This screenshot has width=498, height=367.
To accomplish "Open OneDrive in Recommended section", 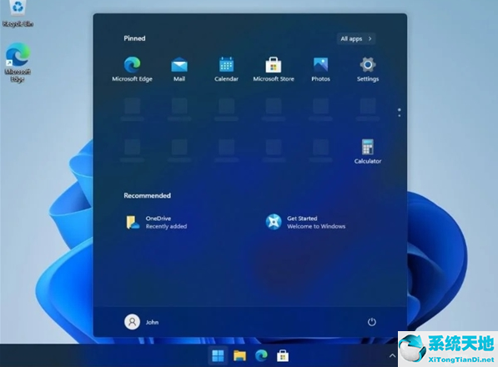I will point(157,222).
